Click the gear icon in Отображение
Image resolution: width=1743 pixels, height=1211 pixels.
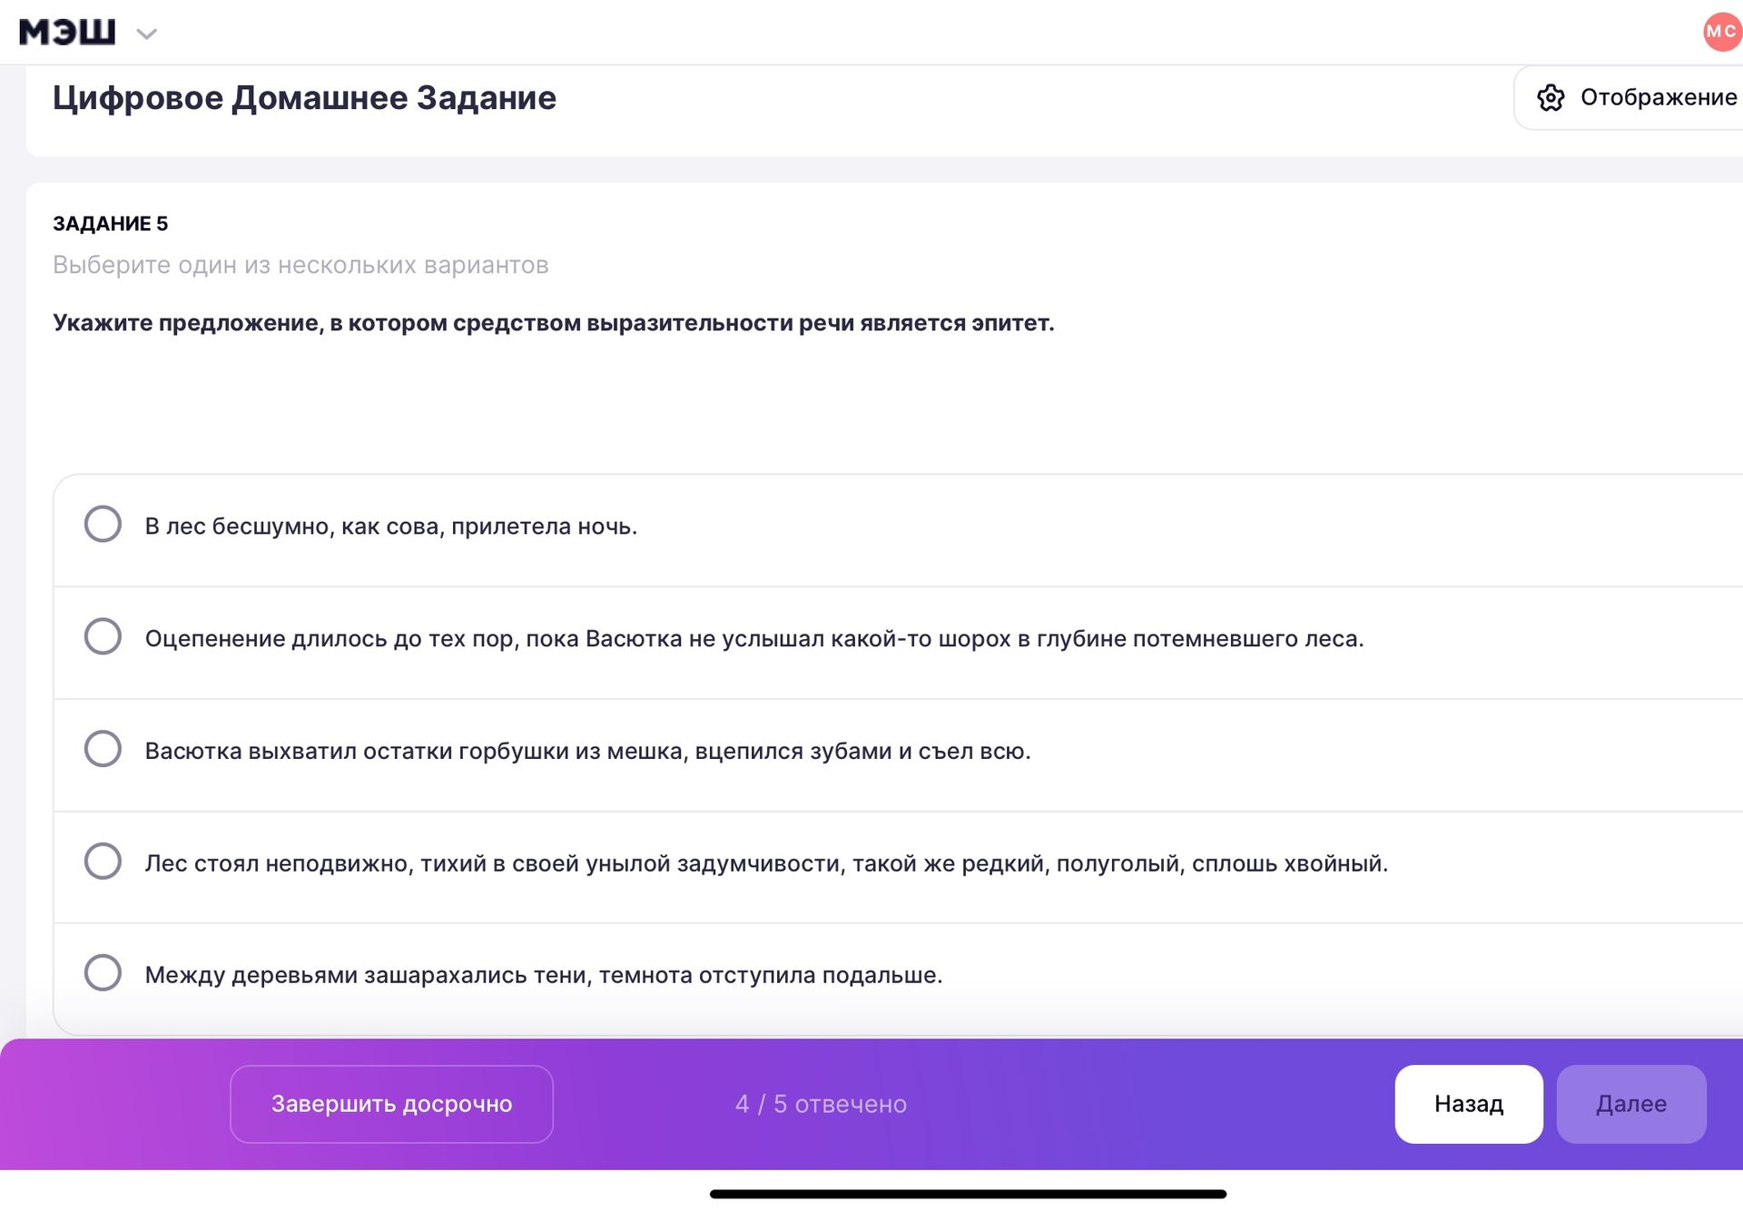[x=1551, y=97]
